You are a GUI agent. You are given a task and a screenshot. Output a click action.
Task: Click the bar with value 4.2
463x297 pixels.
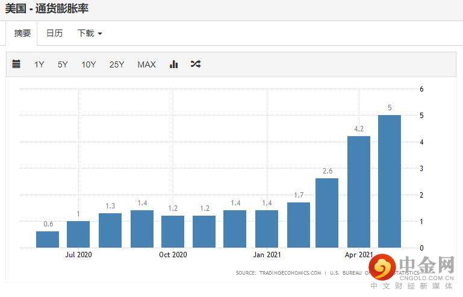pos(358,192)
